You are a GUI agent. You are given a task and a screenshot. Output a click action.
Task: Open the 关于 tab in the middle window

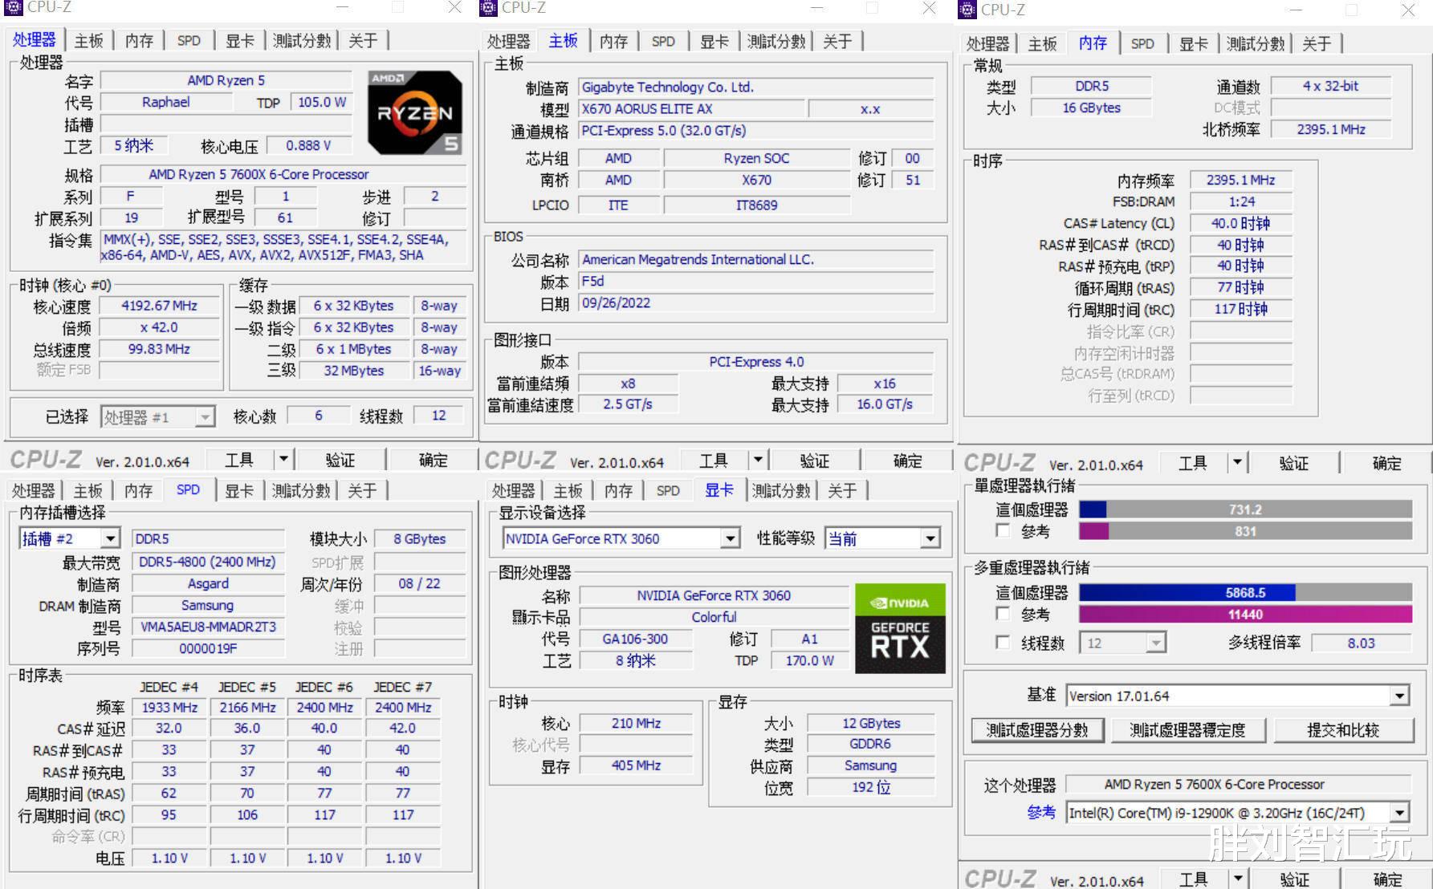838,41
